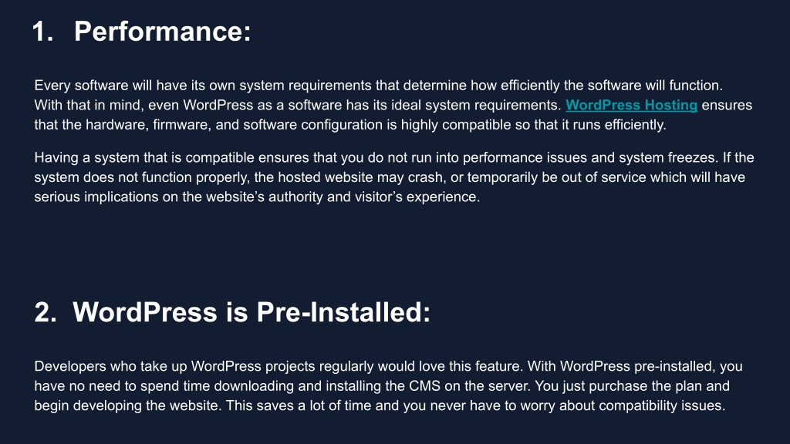This screenshot has height=444, width=790.
Task: Click the line beginning "serious implications on the"
Action: click(257, 197)
